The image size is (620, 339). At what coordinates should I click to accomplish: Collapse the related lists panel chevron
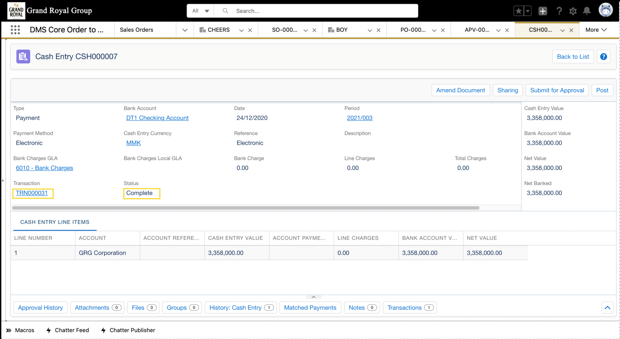[607, 308]
